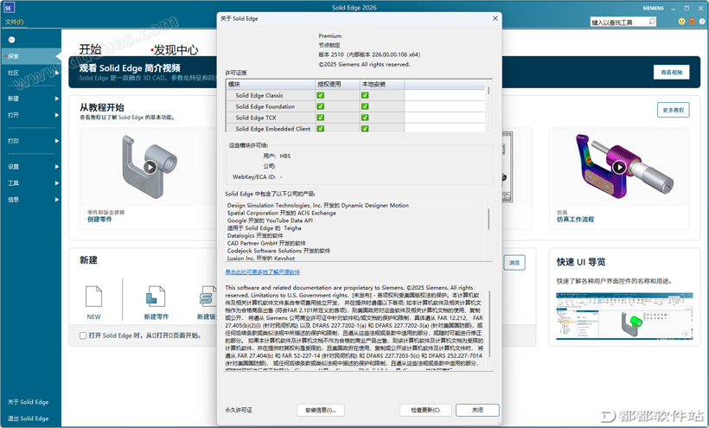Viewport: 709px width, 428px height.
Task: Open the quick UI tour thumbnail
Action: point(624,316)
